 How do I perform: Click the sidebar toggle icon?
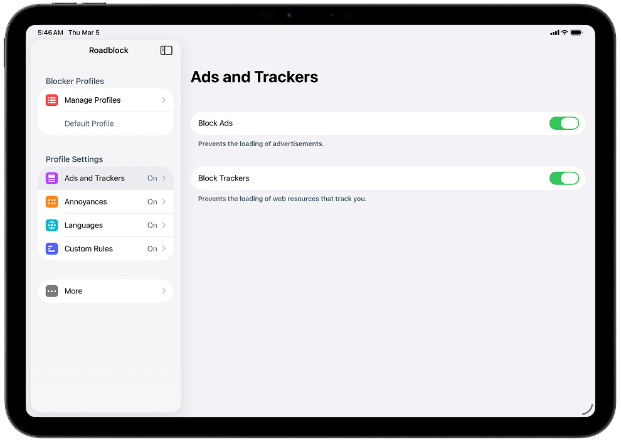[x=166, y=50]
